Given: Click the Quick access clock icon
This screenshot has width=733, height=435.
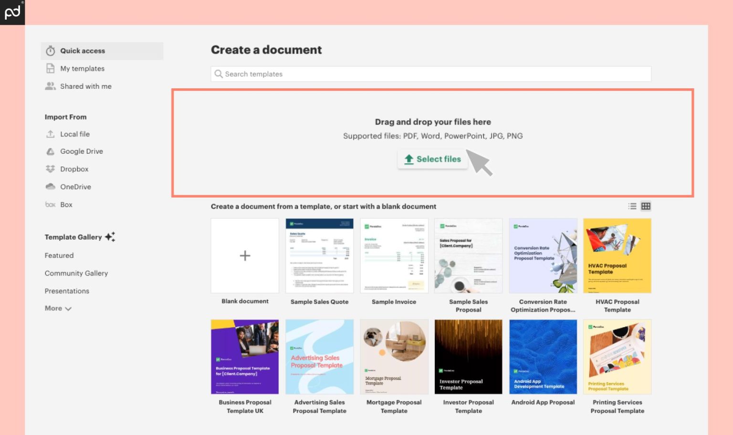Looking at the screenshot, I should click(x=51, y=51).
